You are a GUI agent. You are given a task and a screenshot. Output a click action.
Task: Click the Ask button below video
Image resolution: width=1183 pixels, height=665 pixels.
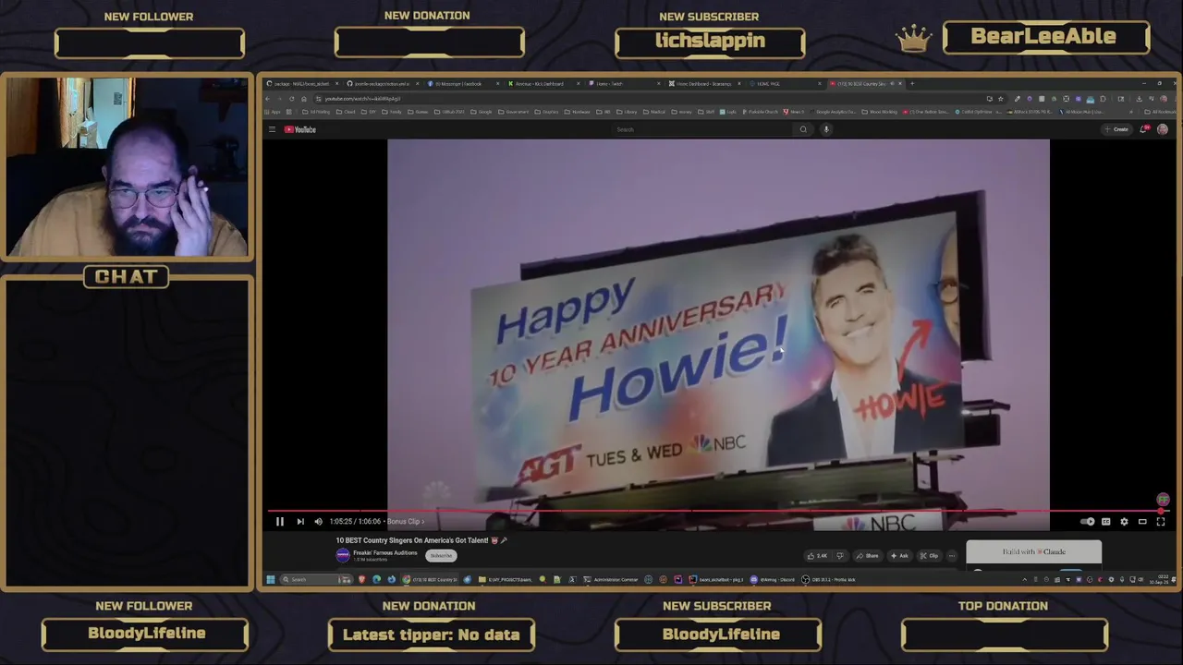point(898,556)
